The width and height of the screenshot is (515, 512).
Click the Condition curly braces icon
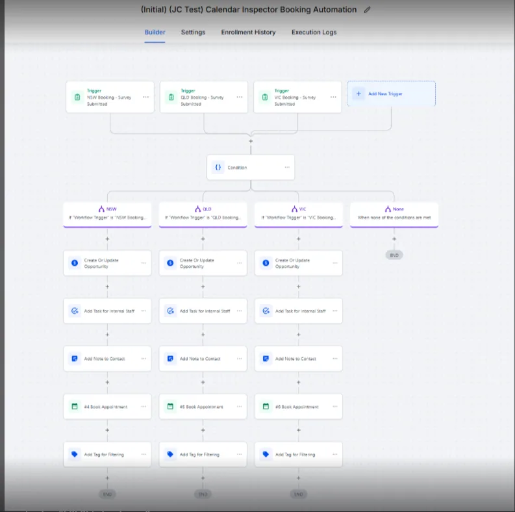pos(218,167)
